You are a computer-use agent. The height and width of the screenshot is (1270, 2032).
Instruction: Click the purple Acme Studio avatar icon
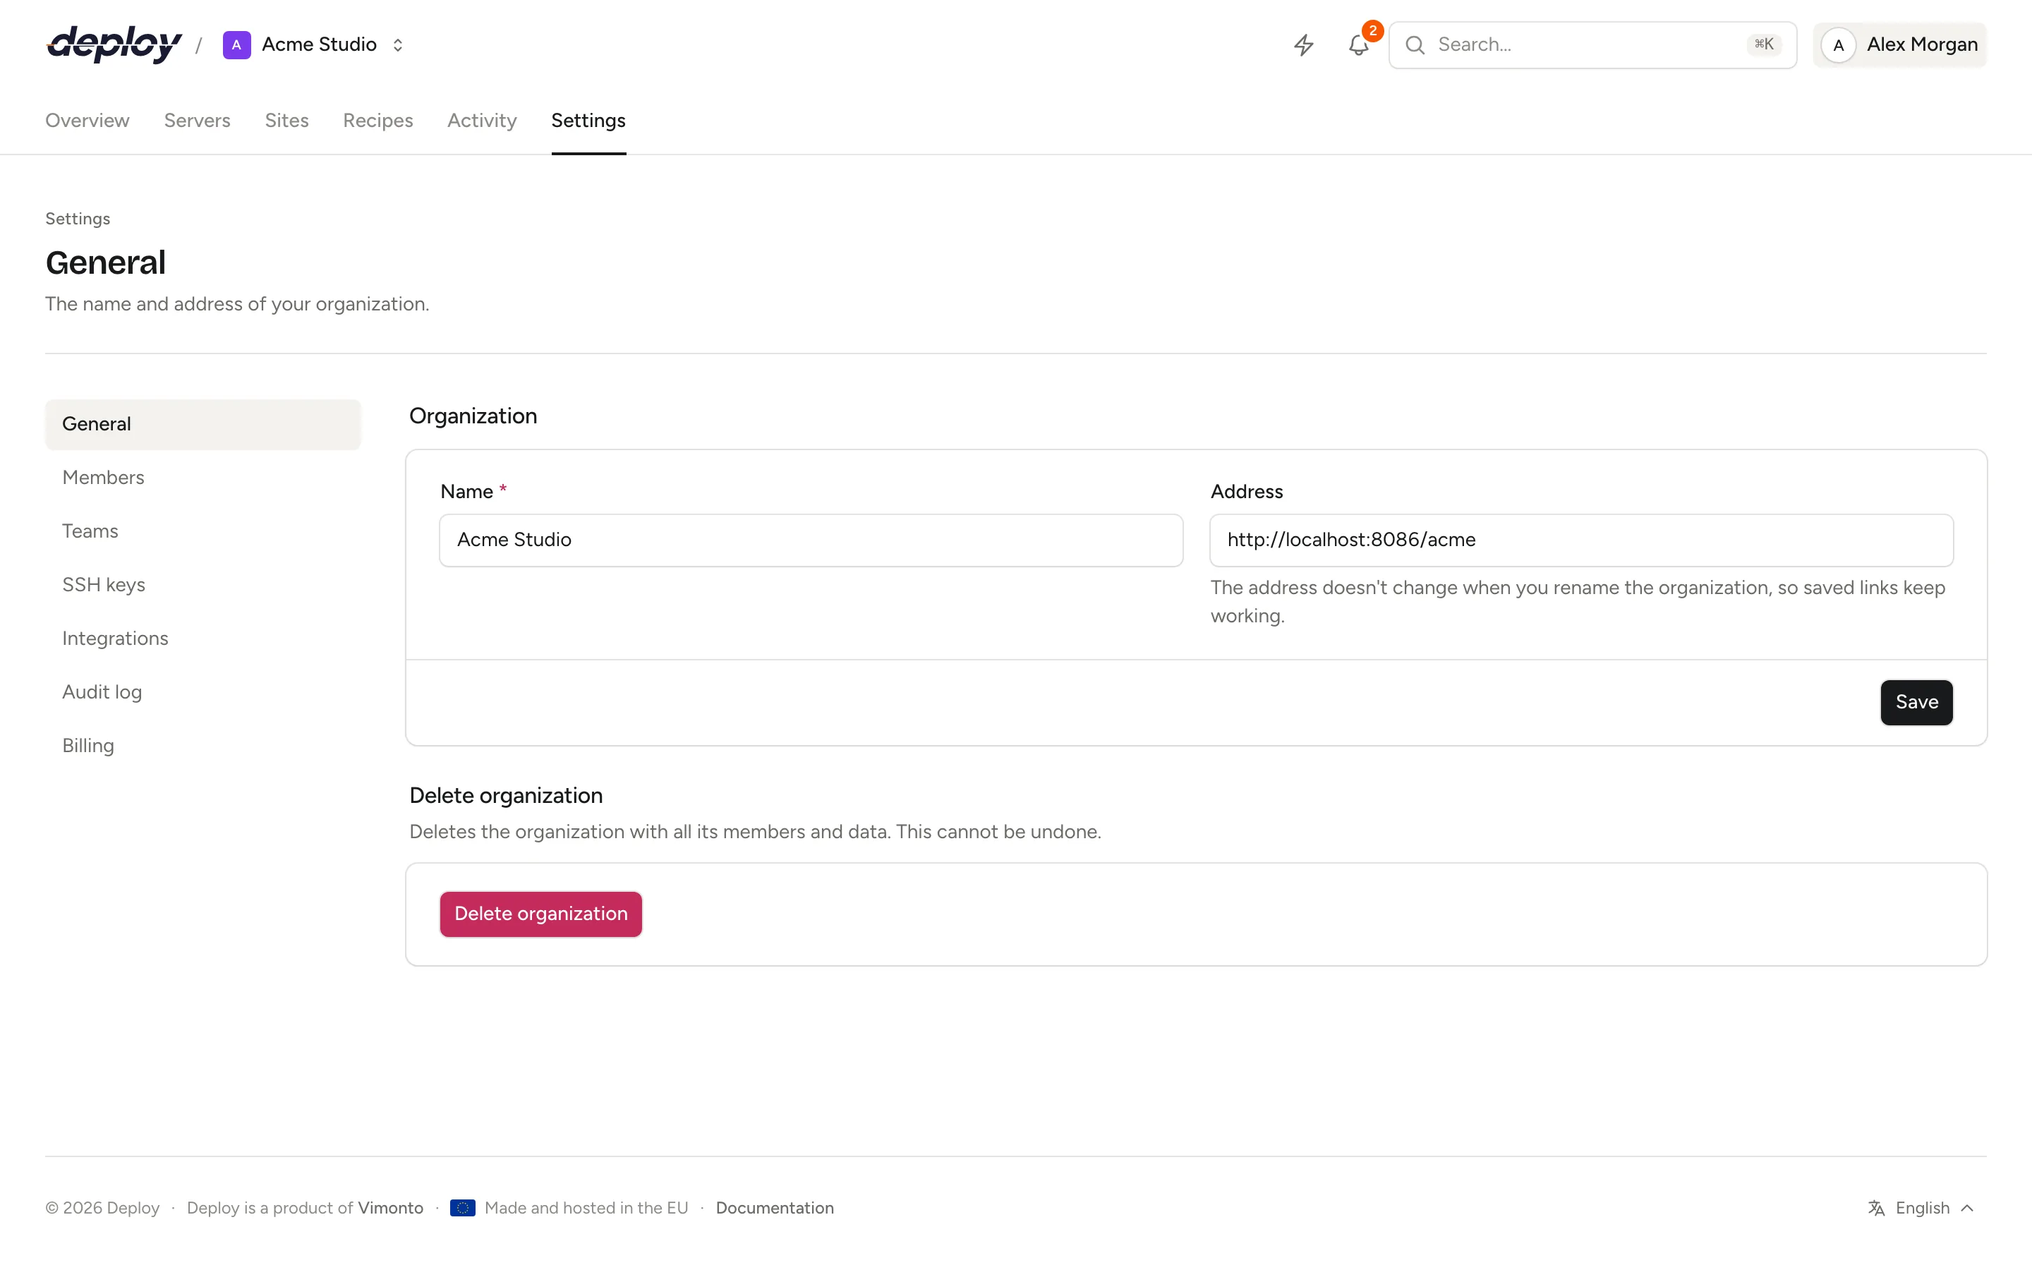tap(237, 44)
